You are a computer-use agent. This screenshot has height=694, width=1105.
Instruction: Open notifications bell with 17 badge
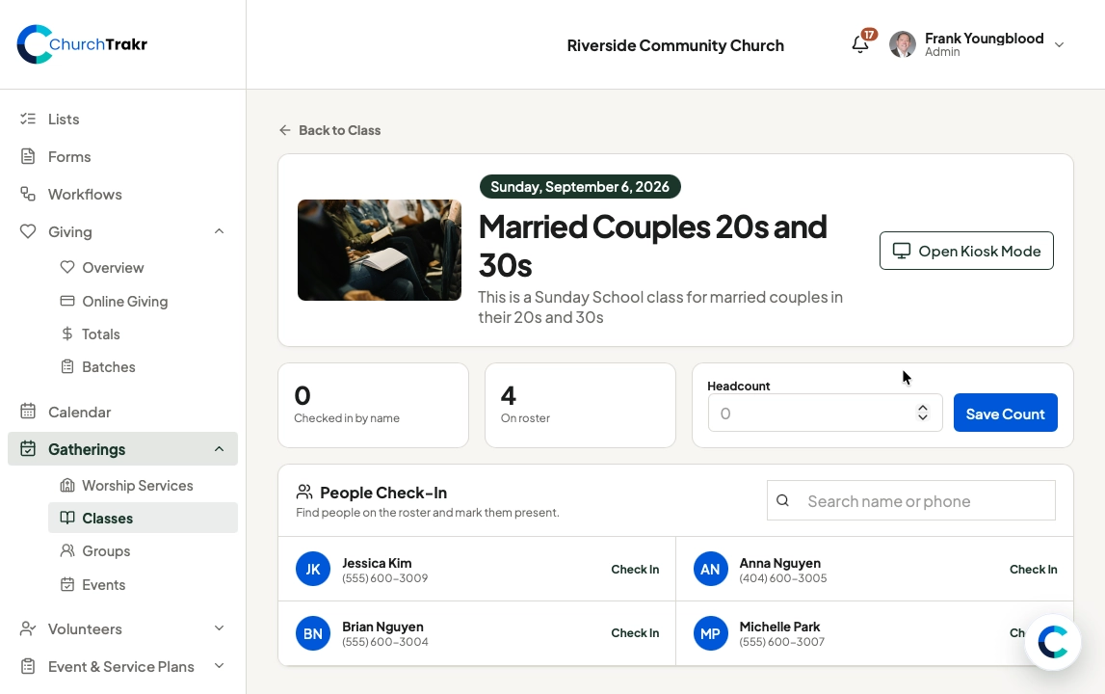860,44
